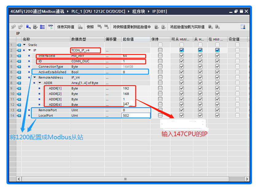Click the horizontal scrollbar right arrow
This screenshot has width=260, height=188.
click(x=247, y=179)
